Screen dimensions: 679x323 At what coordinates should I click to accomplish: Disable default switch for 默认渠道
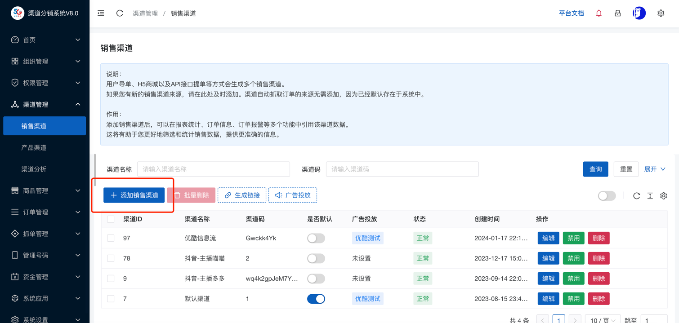(x=316, y=299)
